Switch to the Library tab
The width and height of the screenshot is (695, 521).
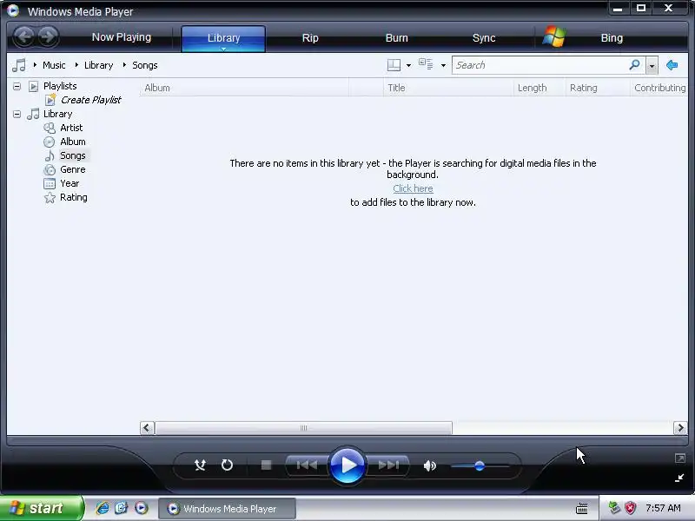coord(223,38)
